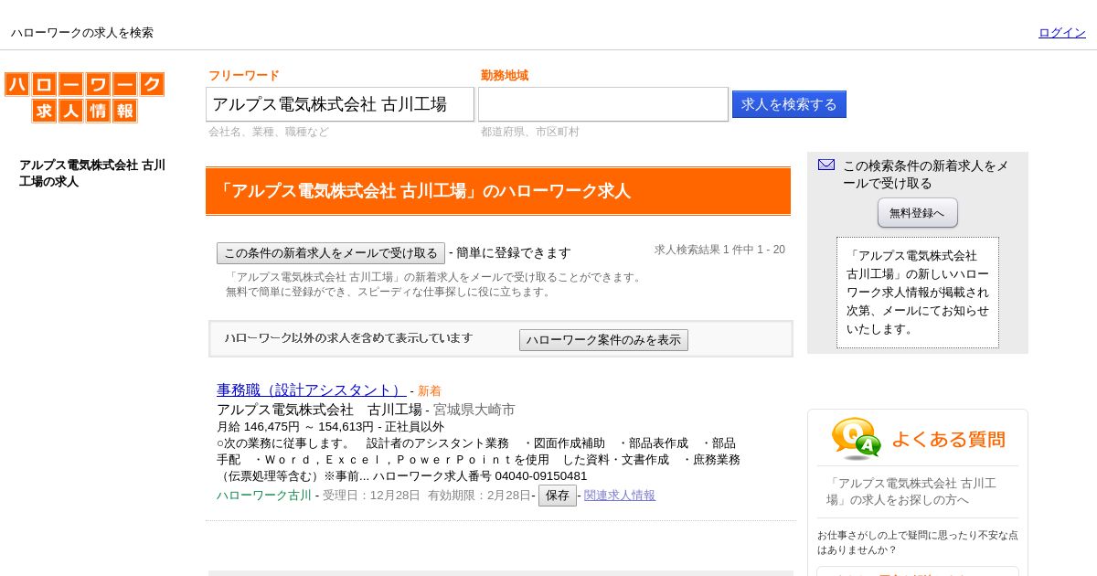The width and height of the screenshot is (1097, 576).
Task: Click the mail envelope icon
Action: coord(826,165)
